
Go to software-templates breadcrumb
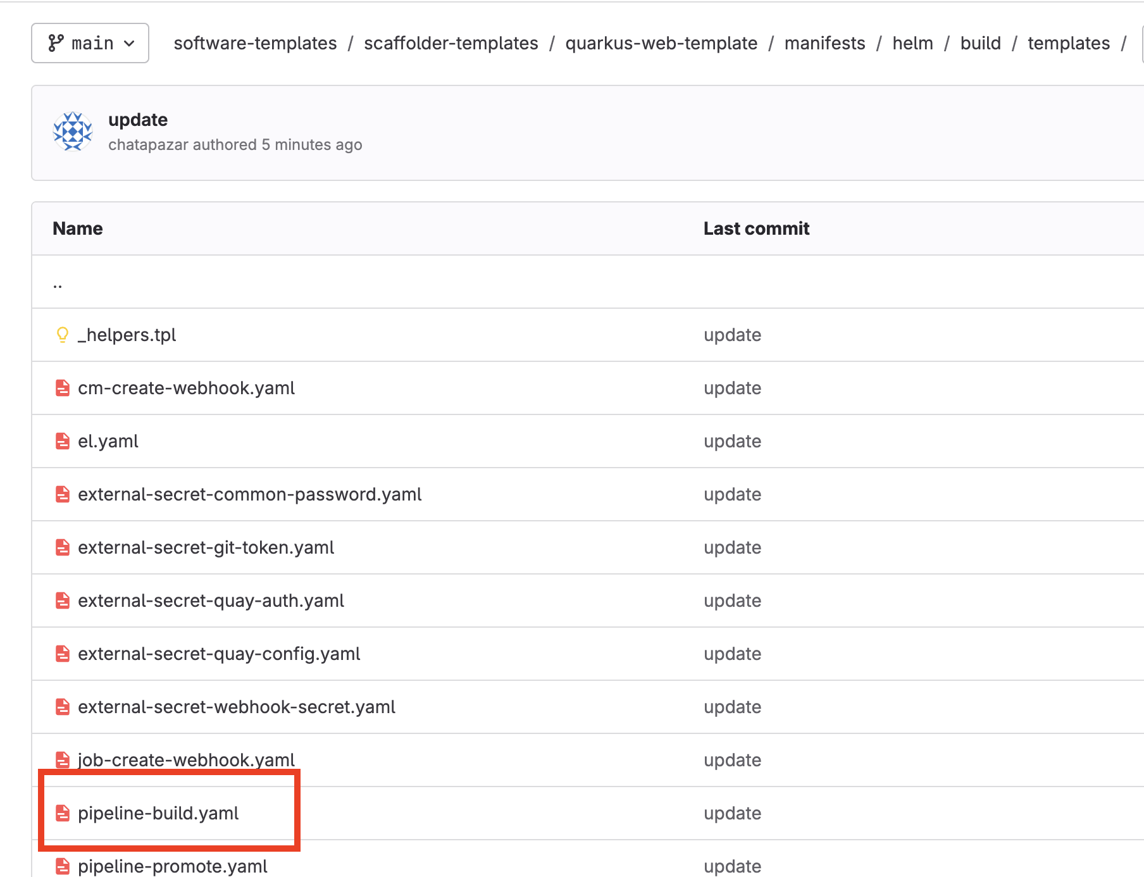tap(255, 43)
